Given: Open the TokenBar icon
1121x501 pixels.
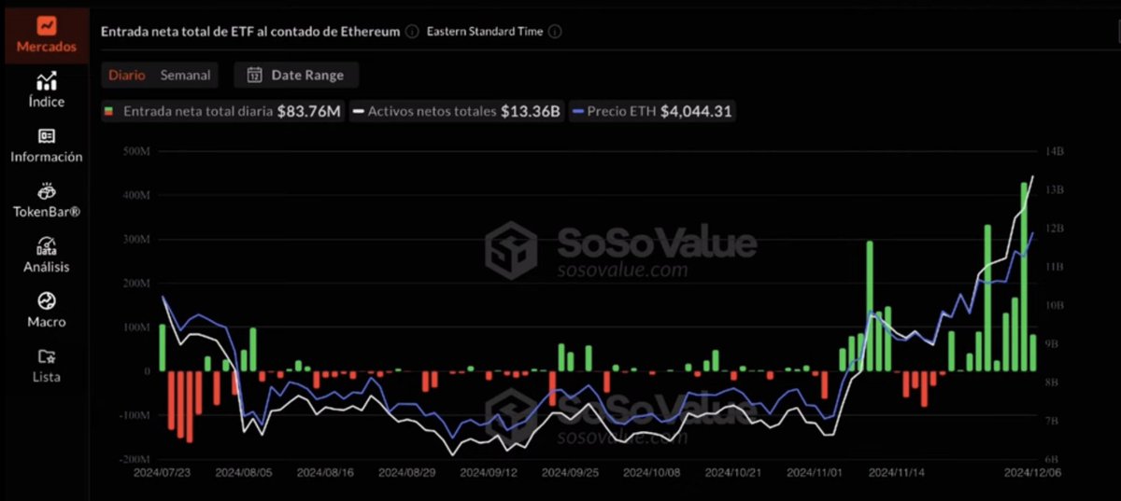Looking at the screenshot, I should pyautogui.click(x=47, y=191).
